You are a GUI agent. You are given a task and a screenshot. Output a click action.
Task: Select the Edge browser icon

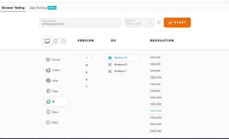click(48, 91)
